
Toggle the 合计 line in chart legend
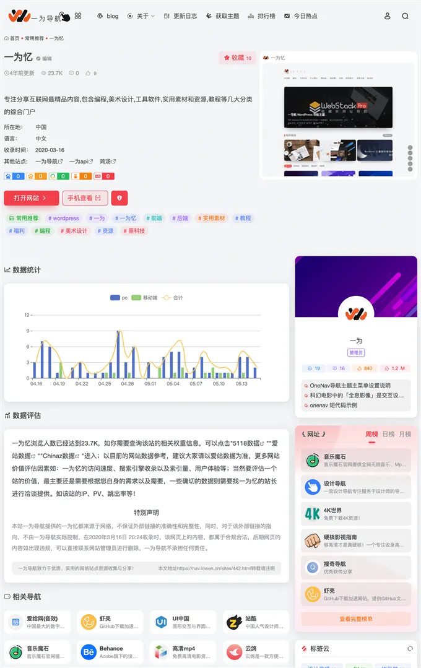[172, 298]
